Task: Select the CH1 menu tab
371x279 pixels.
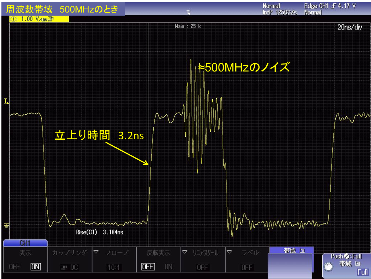Action: (x=25, y=243)
